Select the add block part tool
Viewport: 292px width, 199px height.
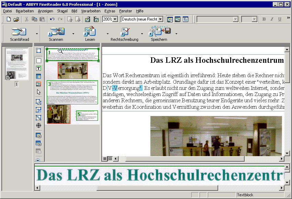pos(38,102)
